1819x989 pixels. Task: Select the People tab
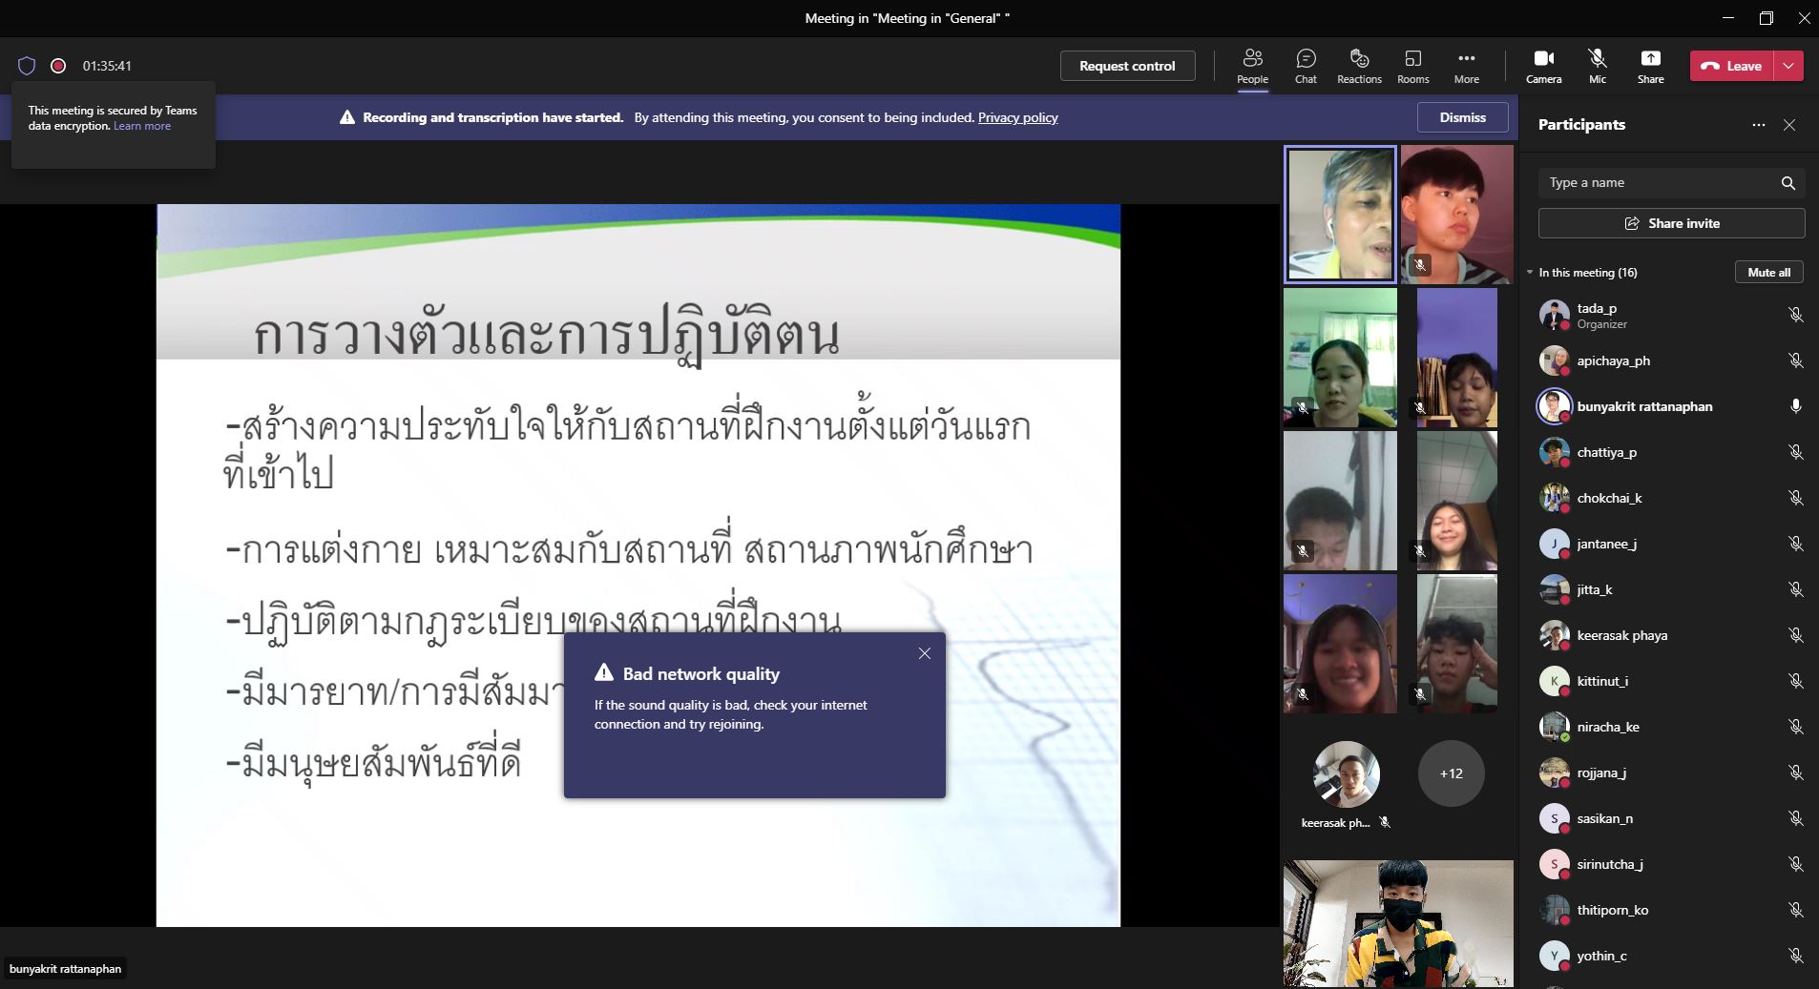click(1252, 66)
